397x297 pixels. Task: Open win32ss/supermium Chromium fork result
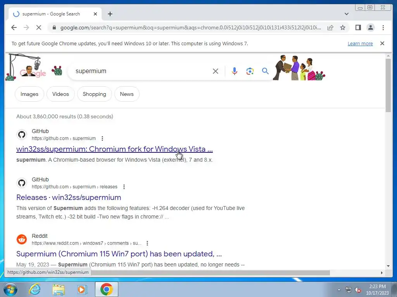[x=114, y=149]
